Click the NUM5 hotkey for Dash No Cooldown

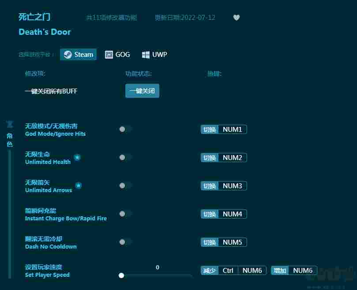tap(224, 242)
